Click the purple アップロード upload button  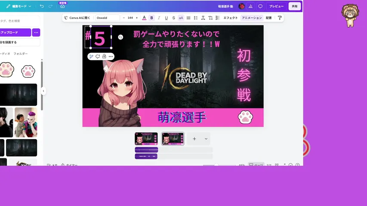pyautogui.click(x=15, y=33)
